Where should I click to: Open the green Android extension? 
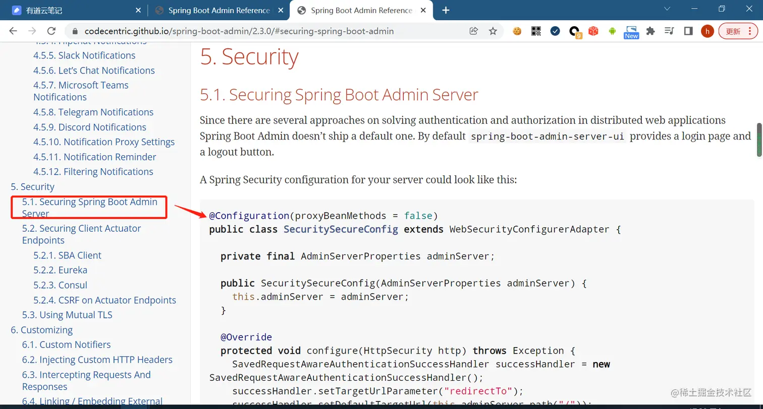612,31
